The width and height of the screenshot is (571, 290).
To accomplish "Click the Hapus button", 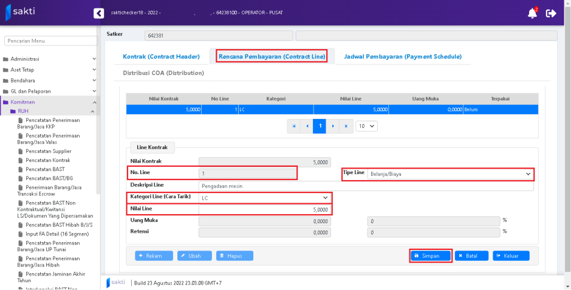I will click(x=234, y=256).
